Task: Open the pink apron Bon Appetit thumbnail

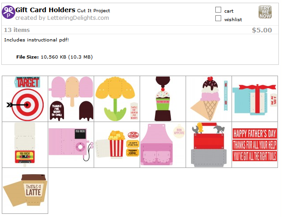Action: (x=163, y=145)
